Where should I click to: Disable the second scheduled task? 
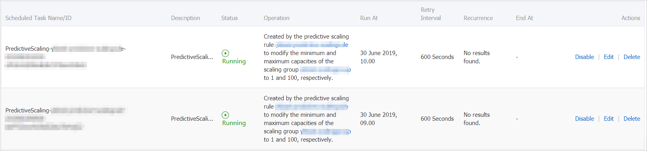tap(584, 119)
